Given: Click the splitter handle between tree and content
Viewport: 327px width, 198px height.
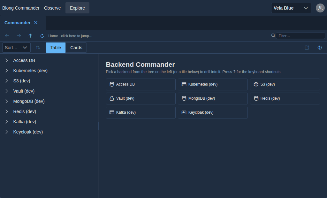Looking at the screenshot, I should tap(98, 126).
